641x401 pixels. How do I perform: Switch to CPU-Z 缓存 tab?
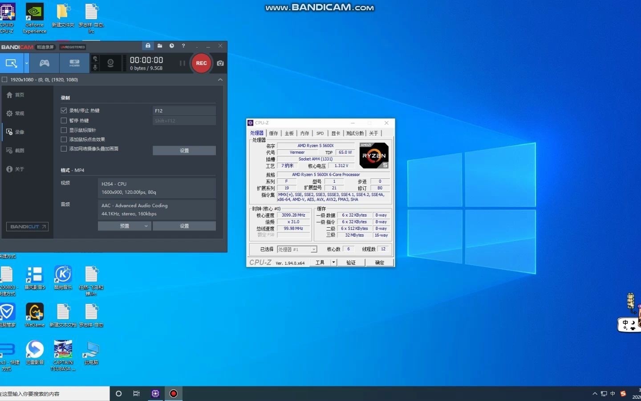click(x=273, y=133)
